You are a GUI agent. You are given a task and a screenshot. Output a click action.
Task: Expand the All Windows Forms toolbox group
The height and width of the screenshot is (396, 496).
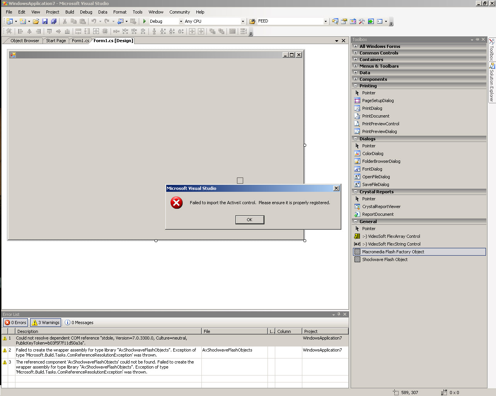(356, 46)
